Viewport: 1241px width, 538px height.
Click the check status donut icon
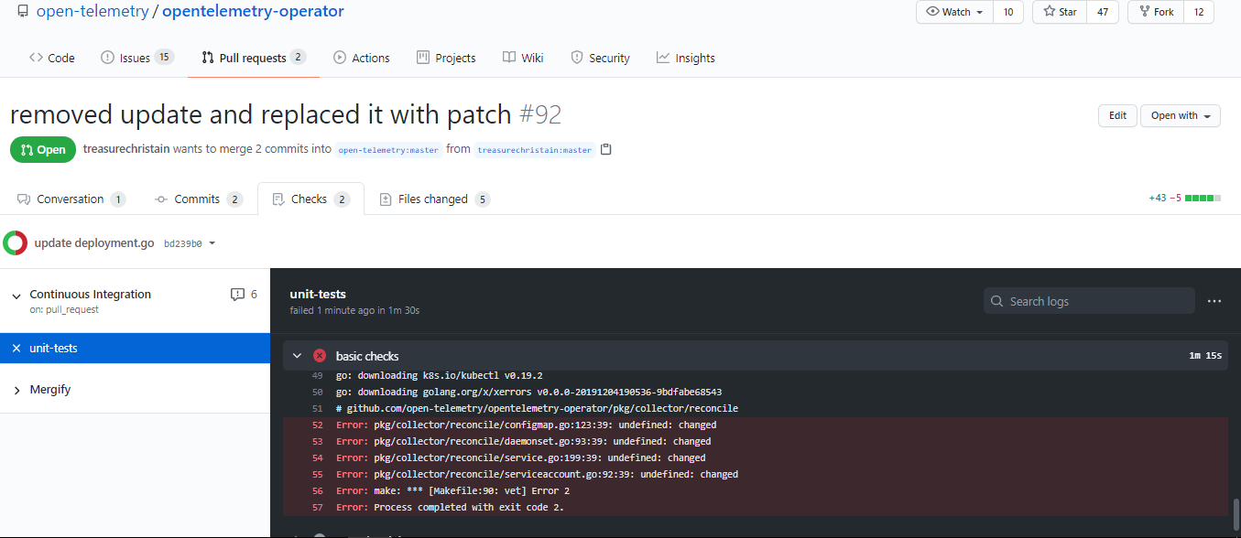click(15, 243)
